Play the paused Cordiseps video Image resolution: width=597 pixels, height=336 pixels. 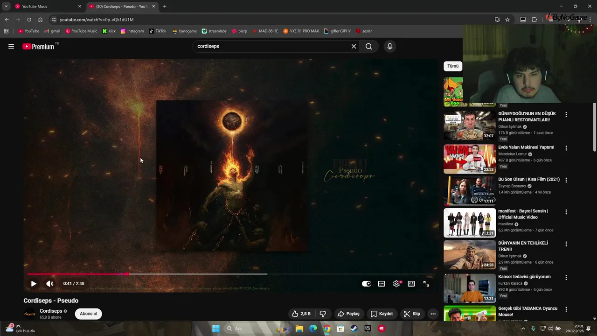coord(34,283)
